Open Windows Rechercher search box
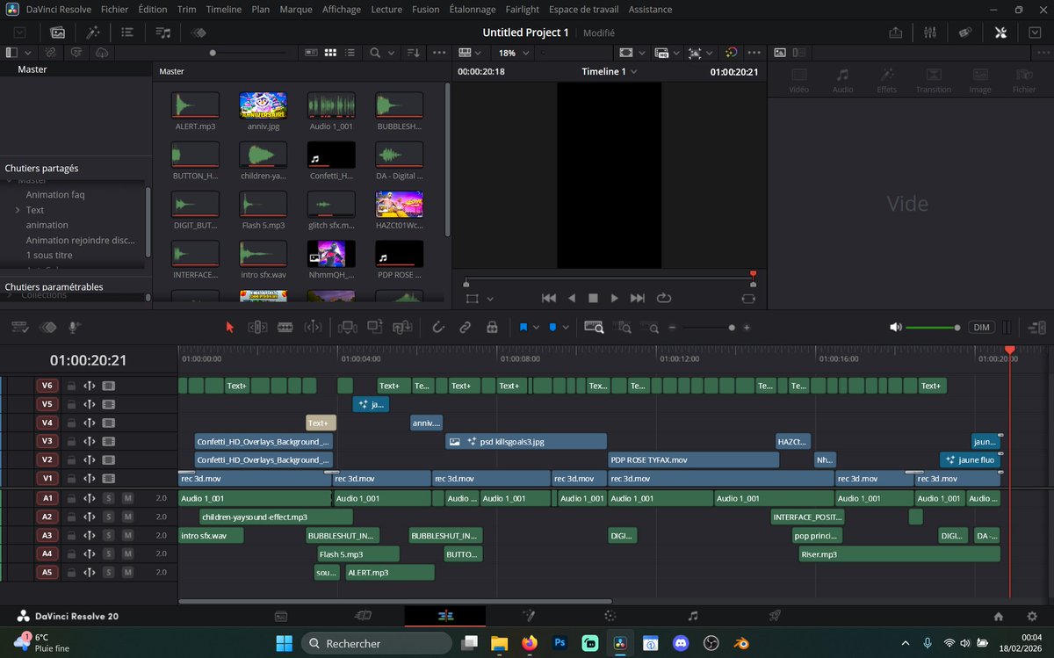 click(378, 643)
